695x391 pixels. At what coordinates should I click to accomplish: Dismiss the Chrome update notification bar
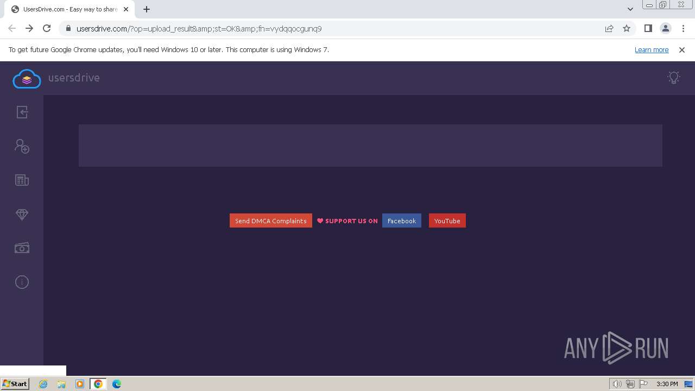point(682,49)
